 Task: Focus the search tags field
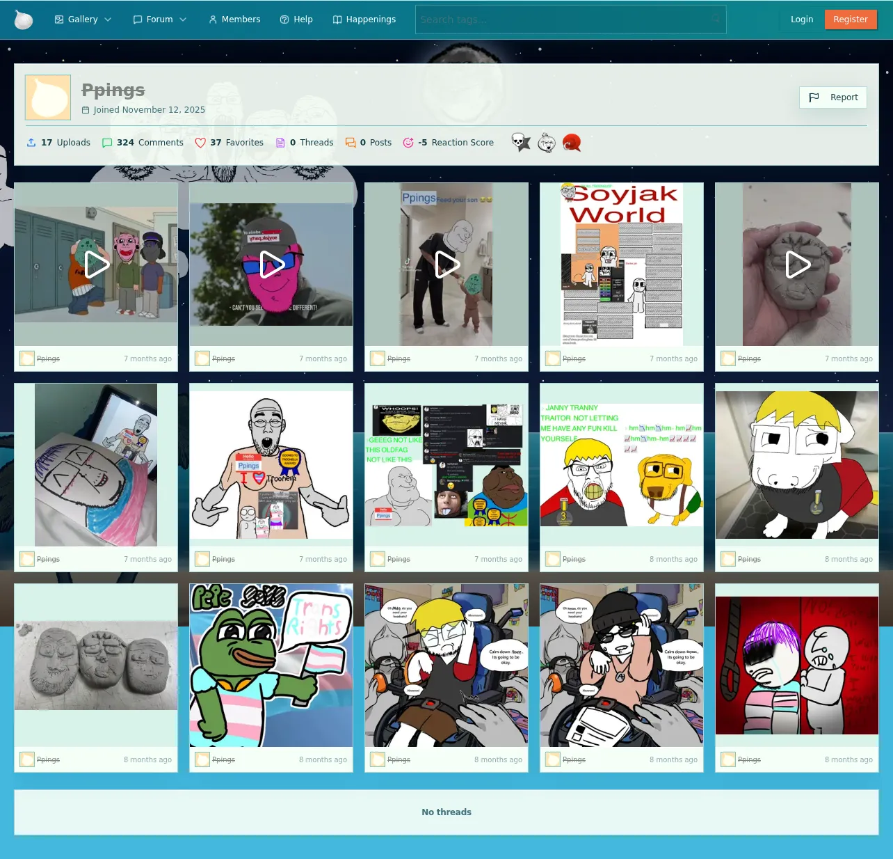(570, 19)
